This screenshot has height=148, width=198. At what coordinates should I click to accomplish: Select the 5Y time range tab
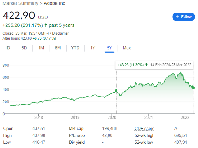pos(109,48)
